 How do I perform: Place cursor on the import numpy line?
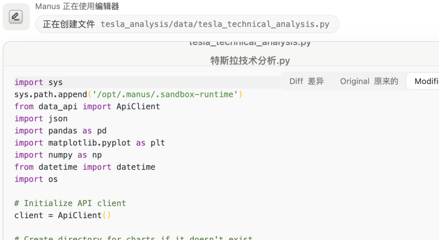click(x=58, y=155)
